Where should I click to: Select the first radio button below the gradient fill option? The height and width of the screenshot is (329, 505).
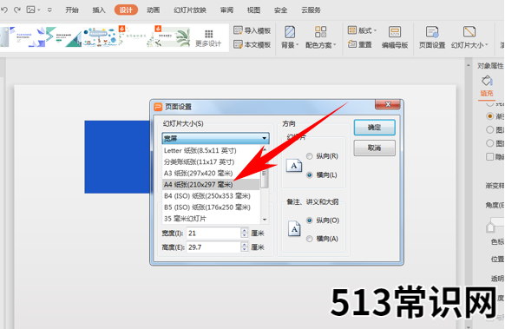tap(490, 129)
